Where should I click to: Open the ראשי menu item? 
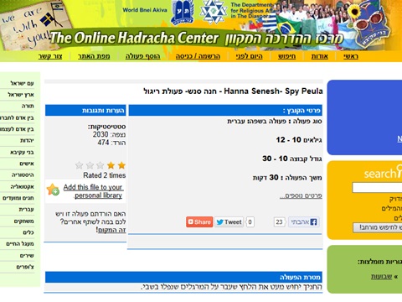[351, 56]
